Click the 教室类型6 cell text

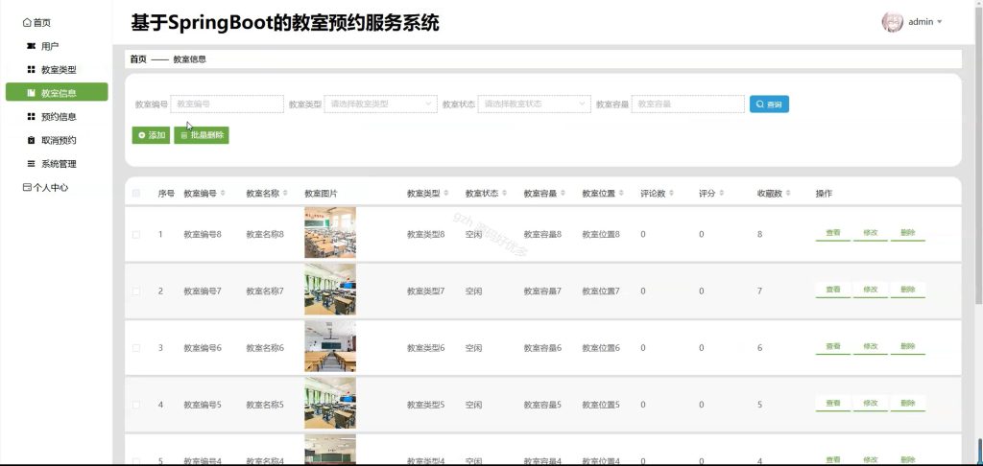[425, 348]
